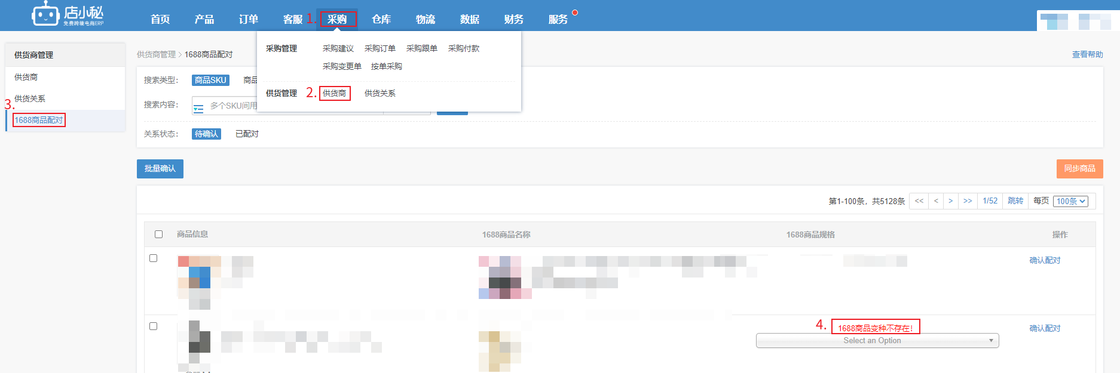Viewport: 1120px width, 373px height.
Task: Jump to first page with << button
Action: point(919,201)
